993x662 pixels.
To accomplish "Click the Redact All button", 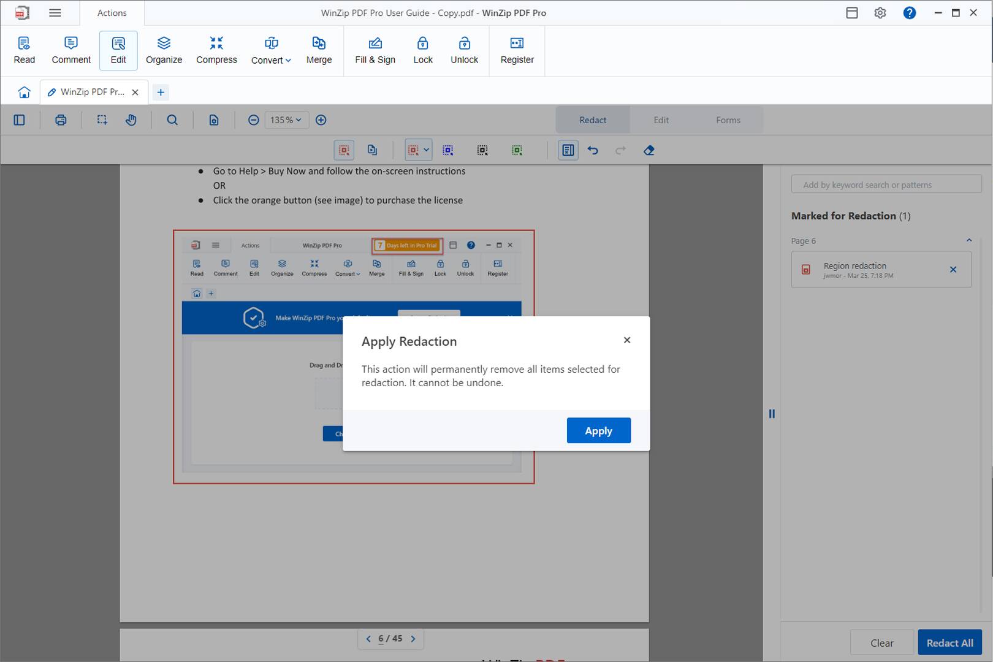I will (949, 642).
